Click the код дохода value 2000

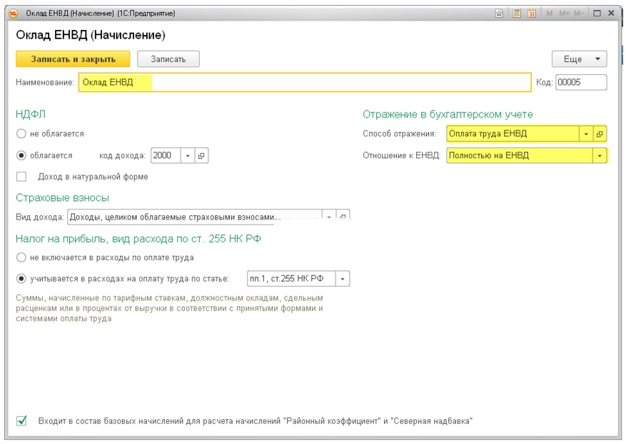[166, 155]
